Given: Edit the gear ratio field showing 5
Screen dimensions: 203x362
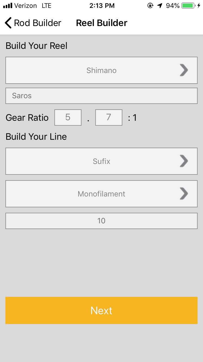Looking at the screenshot, I should (68, 118).
